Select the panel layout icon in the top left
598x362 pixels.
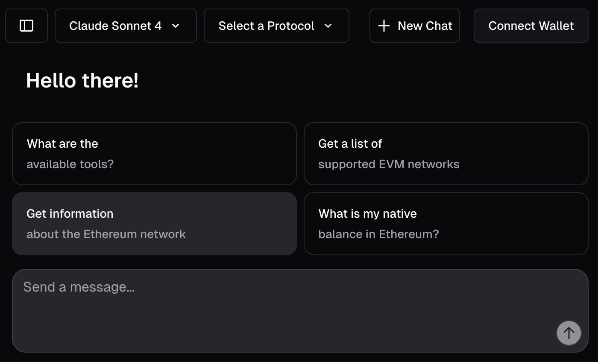(26, 26)
